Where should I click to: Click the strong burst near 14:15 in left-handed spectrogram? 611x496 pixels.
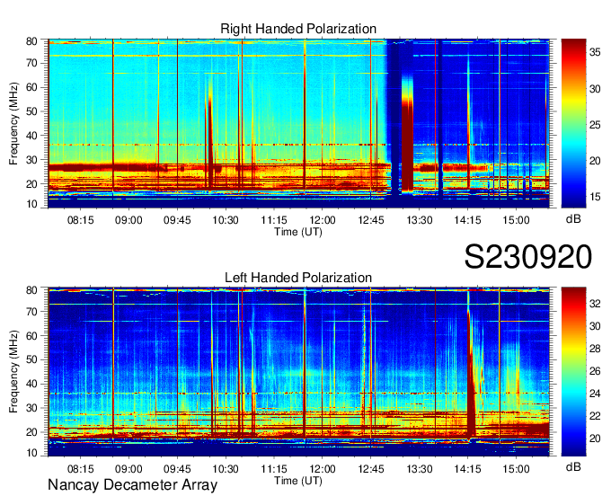click(x=471, y=374)
